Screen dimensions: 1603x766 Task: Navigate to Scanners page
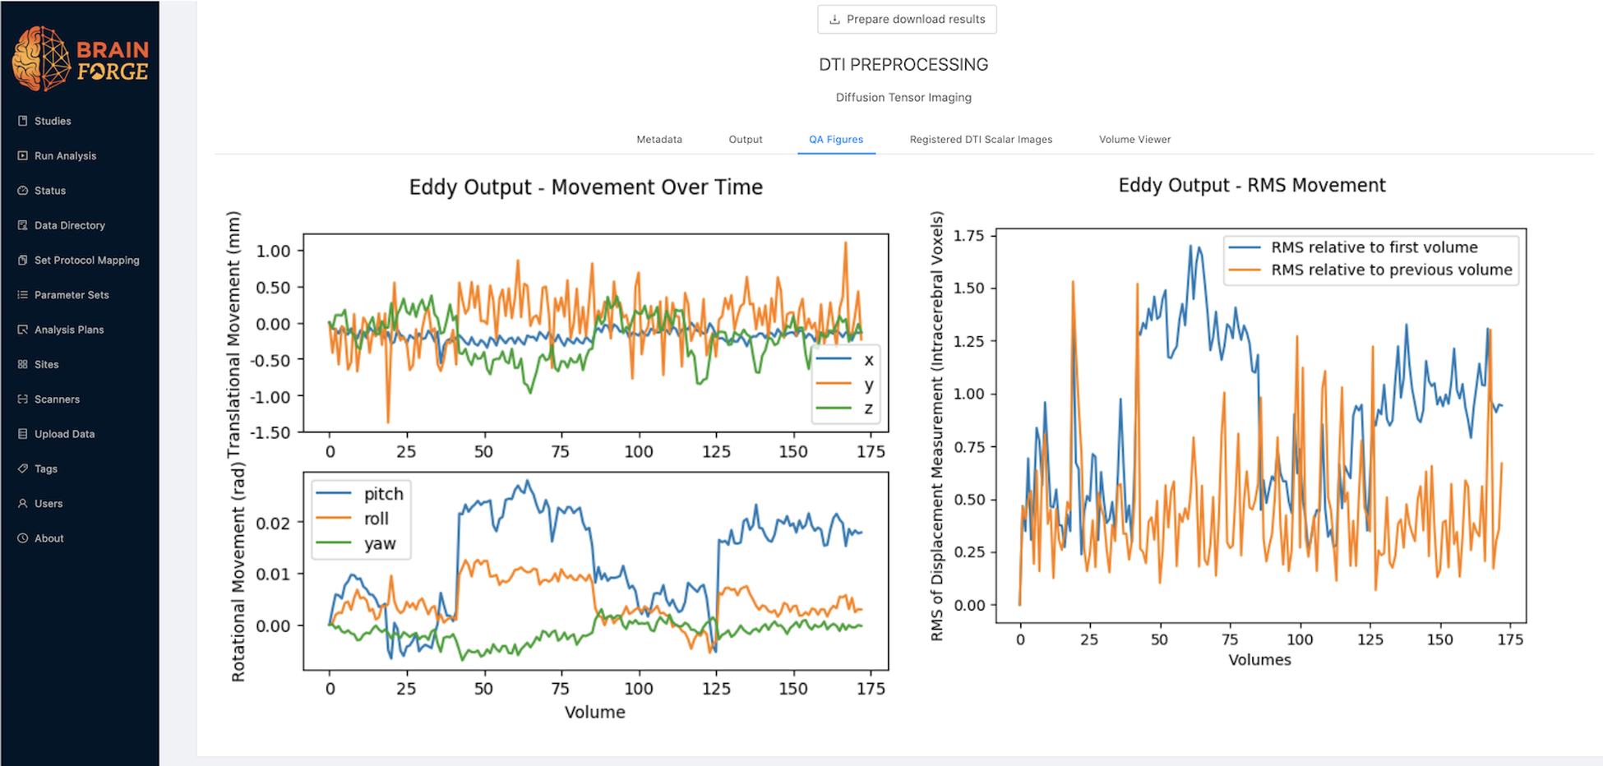point(57,399)
